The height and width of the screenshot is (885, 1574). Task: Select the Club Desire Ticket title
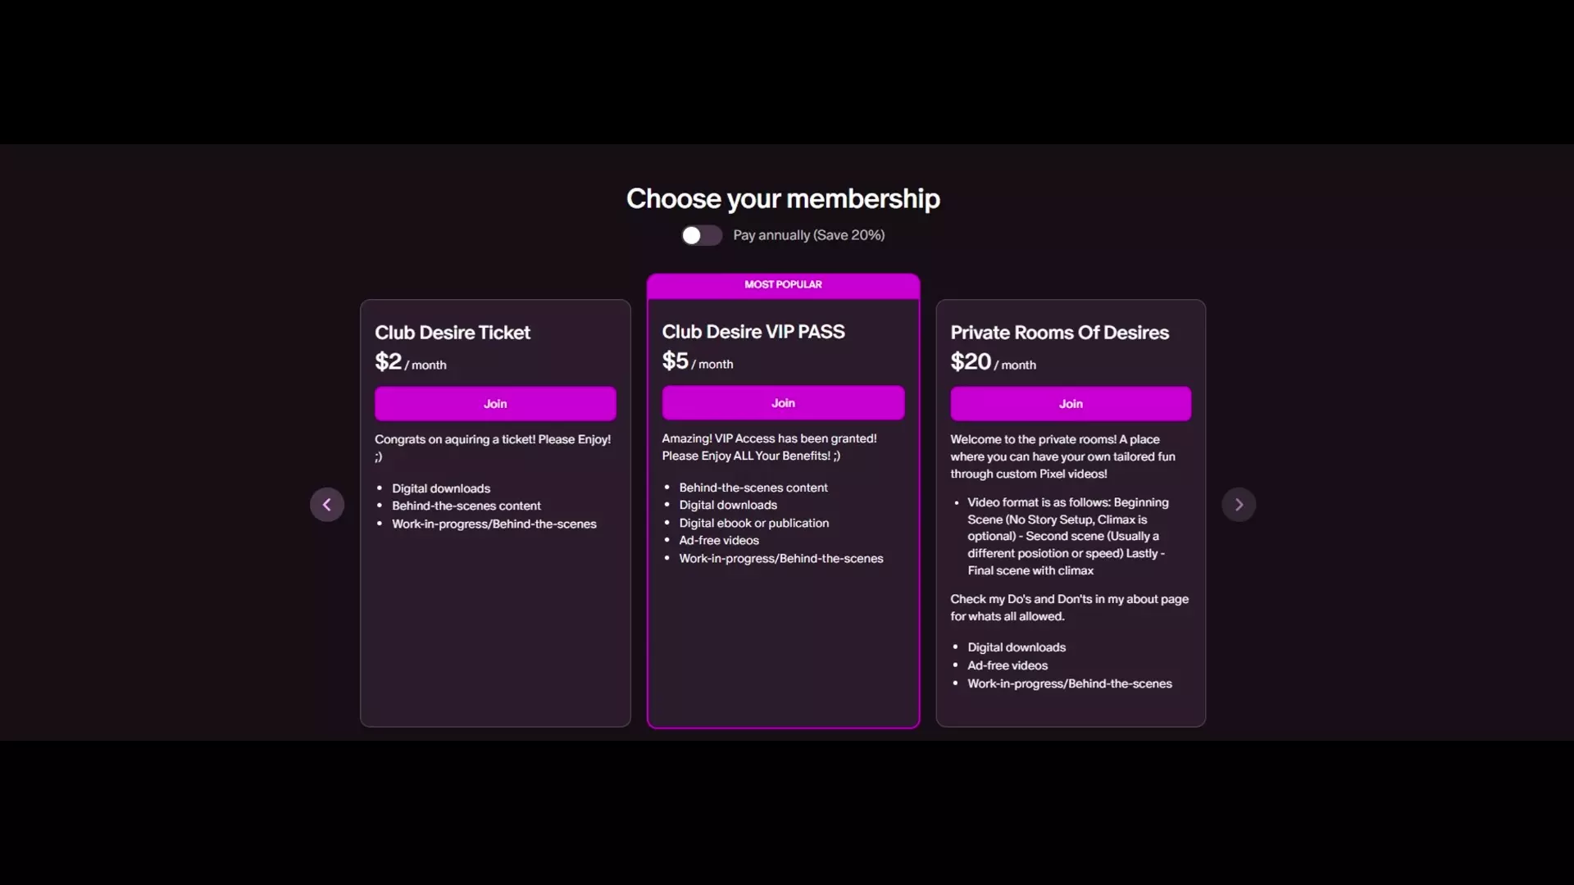(x=453, y=333)
